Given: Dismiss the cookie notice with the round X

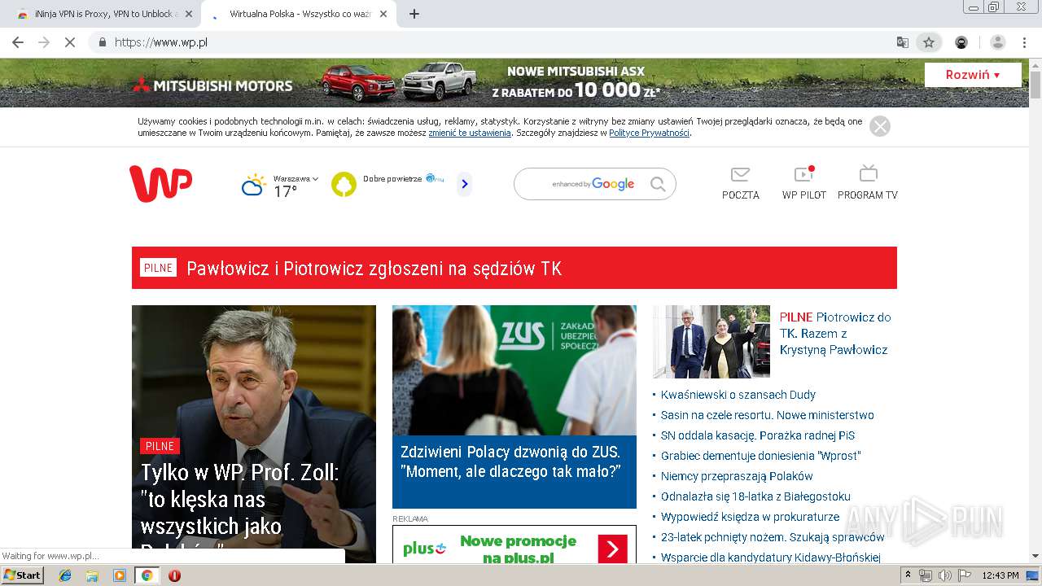Looking at the screenshot, I should (880, 126).
